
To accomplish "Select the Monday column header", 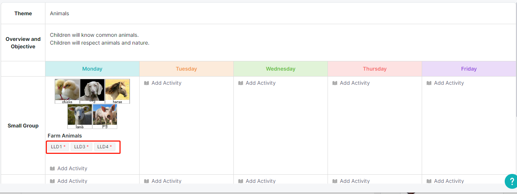I will [x=92, y=69].
